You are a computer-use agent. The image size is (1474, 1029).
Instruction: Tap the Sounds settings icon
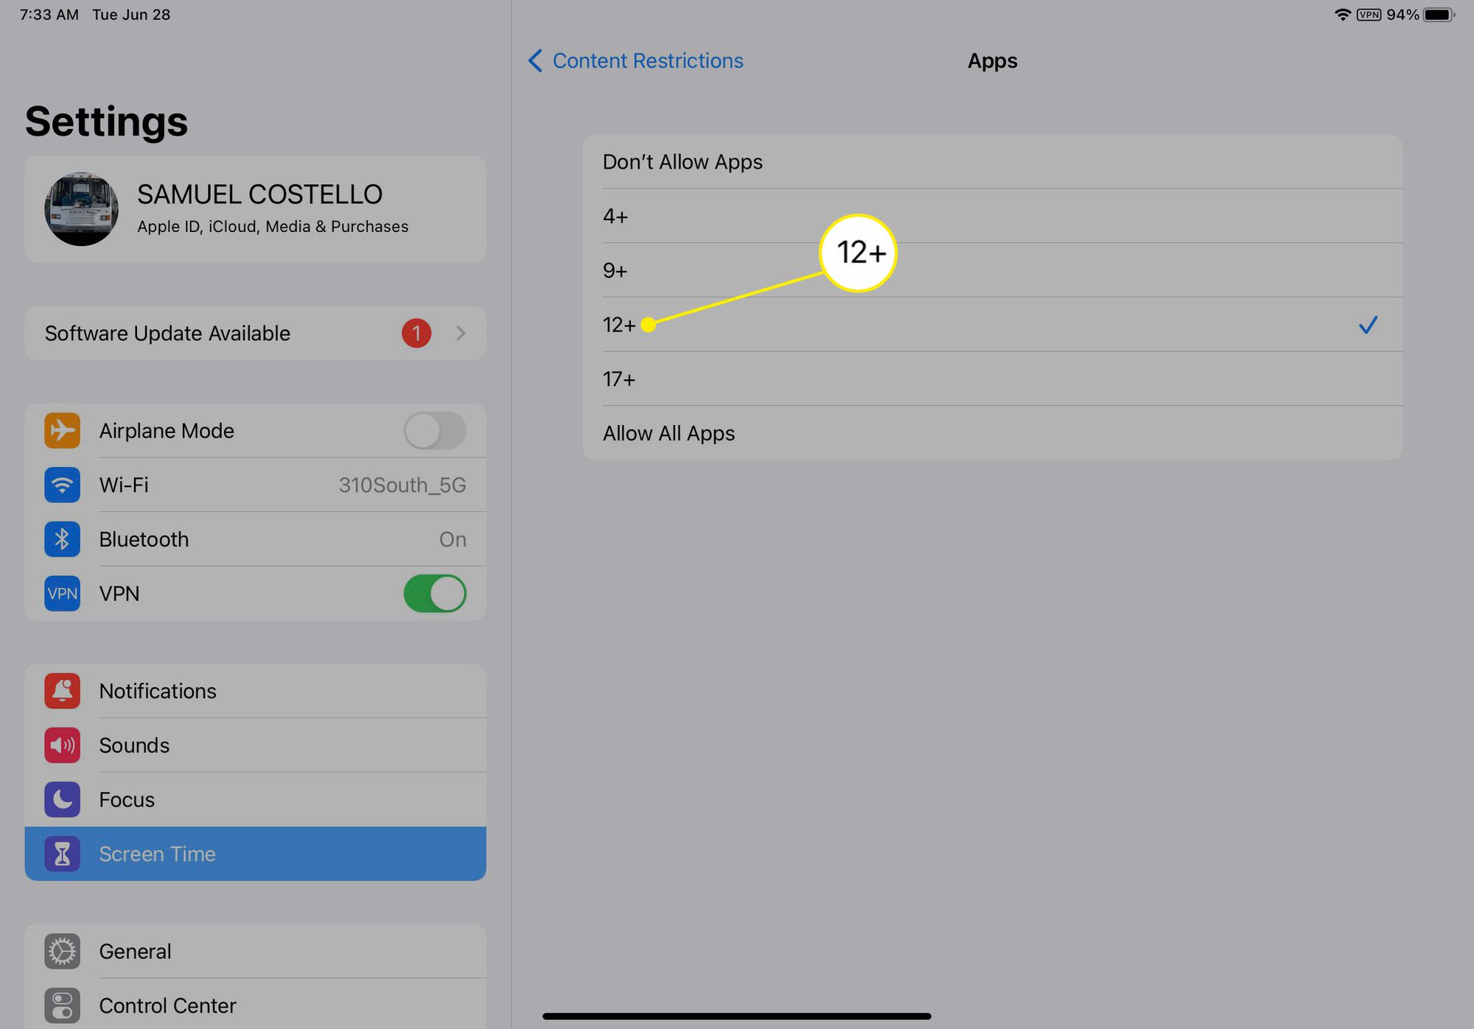pyautogui.click(x=62, y=743)
